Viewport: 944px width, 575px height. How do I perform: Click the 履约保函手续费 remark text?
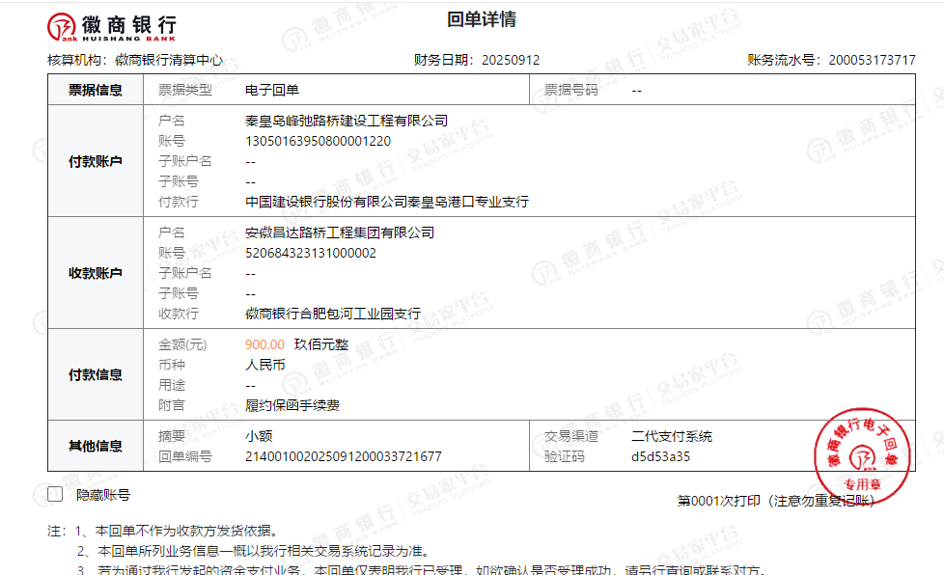[x=292, y=405]
